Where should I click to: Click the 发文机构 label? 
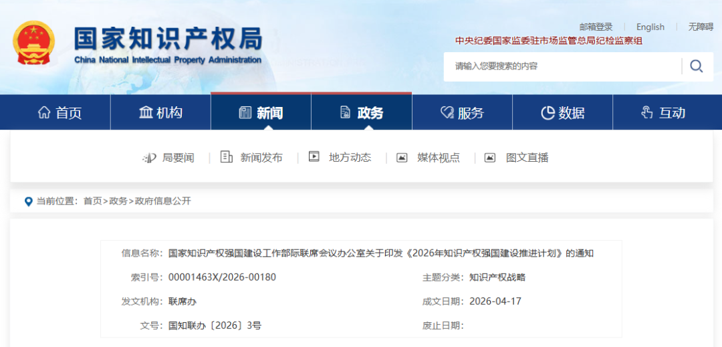click(142, 302)
